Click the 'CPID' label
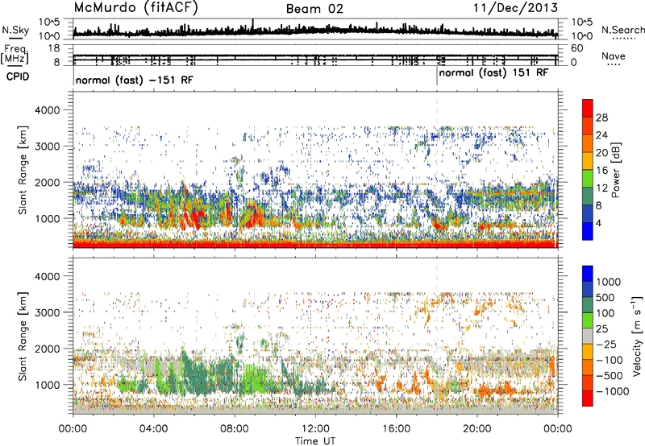 click(x=18, y=76)
